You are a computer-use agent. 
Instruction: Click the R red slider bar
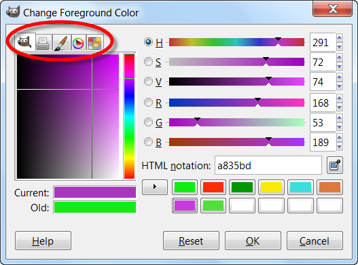(236, 103)
